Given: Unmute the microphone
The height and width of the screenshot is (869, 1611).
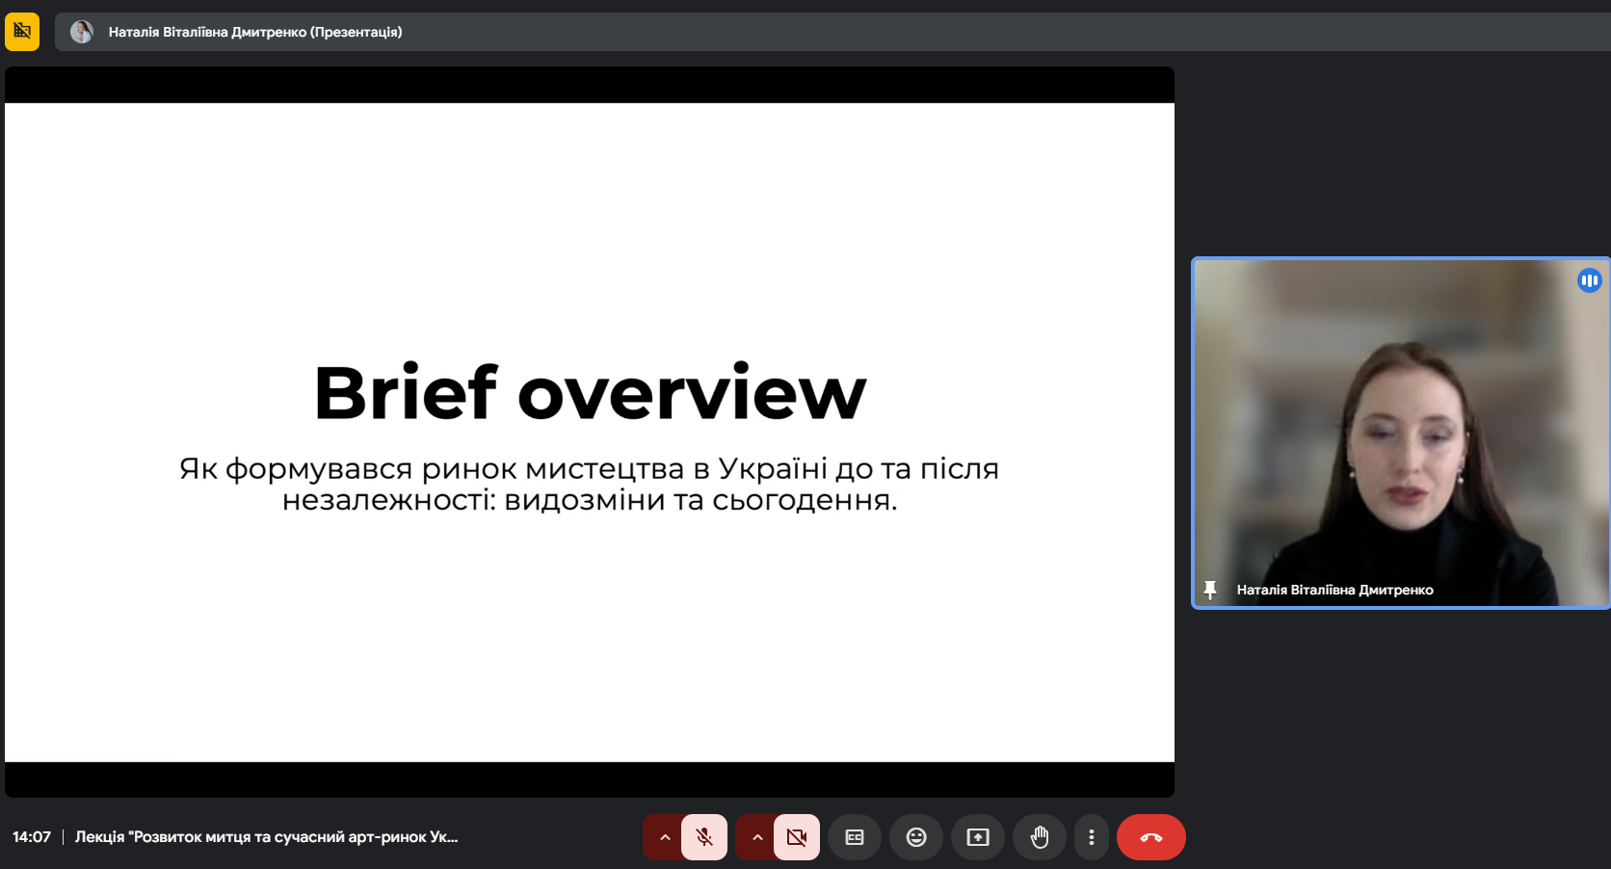Looking at the screenshot, I should pyautogui.click(x=704, y=837).
